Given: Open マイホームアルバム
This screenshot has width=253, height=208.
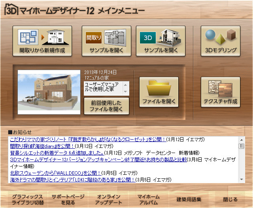Looking at the screenshot, I should tap(149, 200).
